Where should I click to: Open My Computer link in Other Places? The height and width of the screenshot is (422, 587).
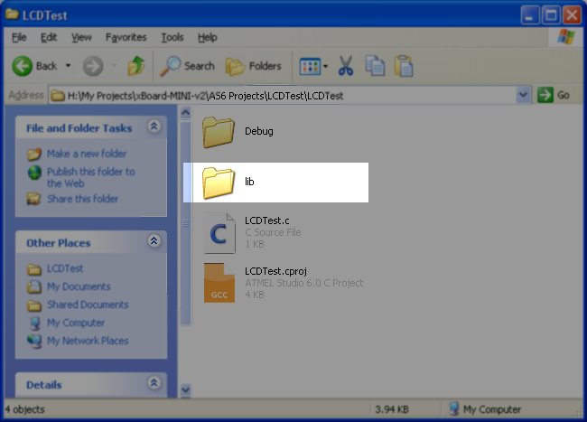76,323
